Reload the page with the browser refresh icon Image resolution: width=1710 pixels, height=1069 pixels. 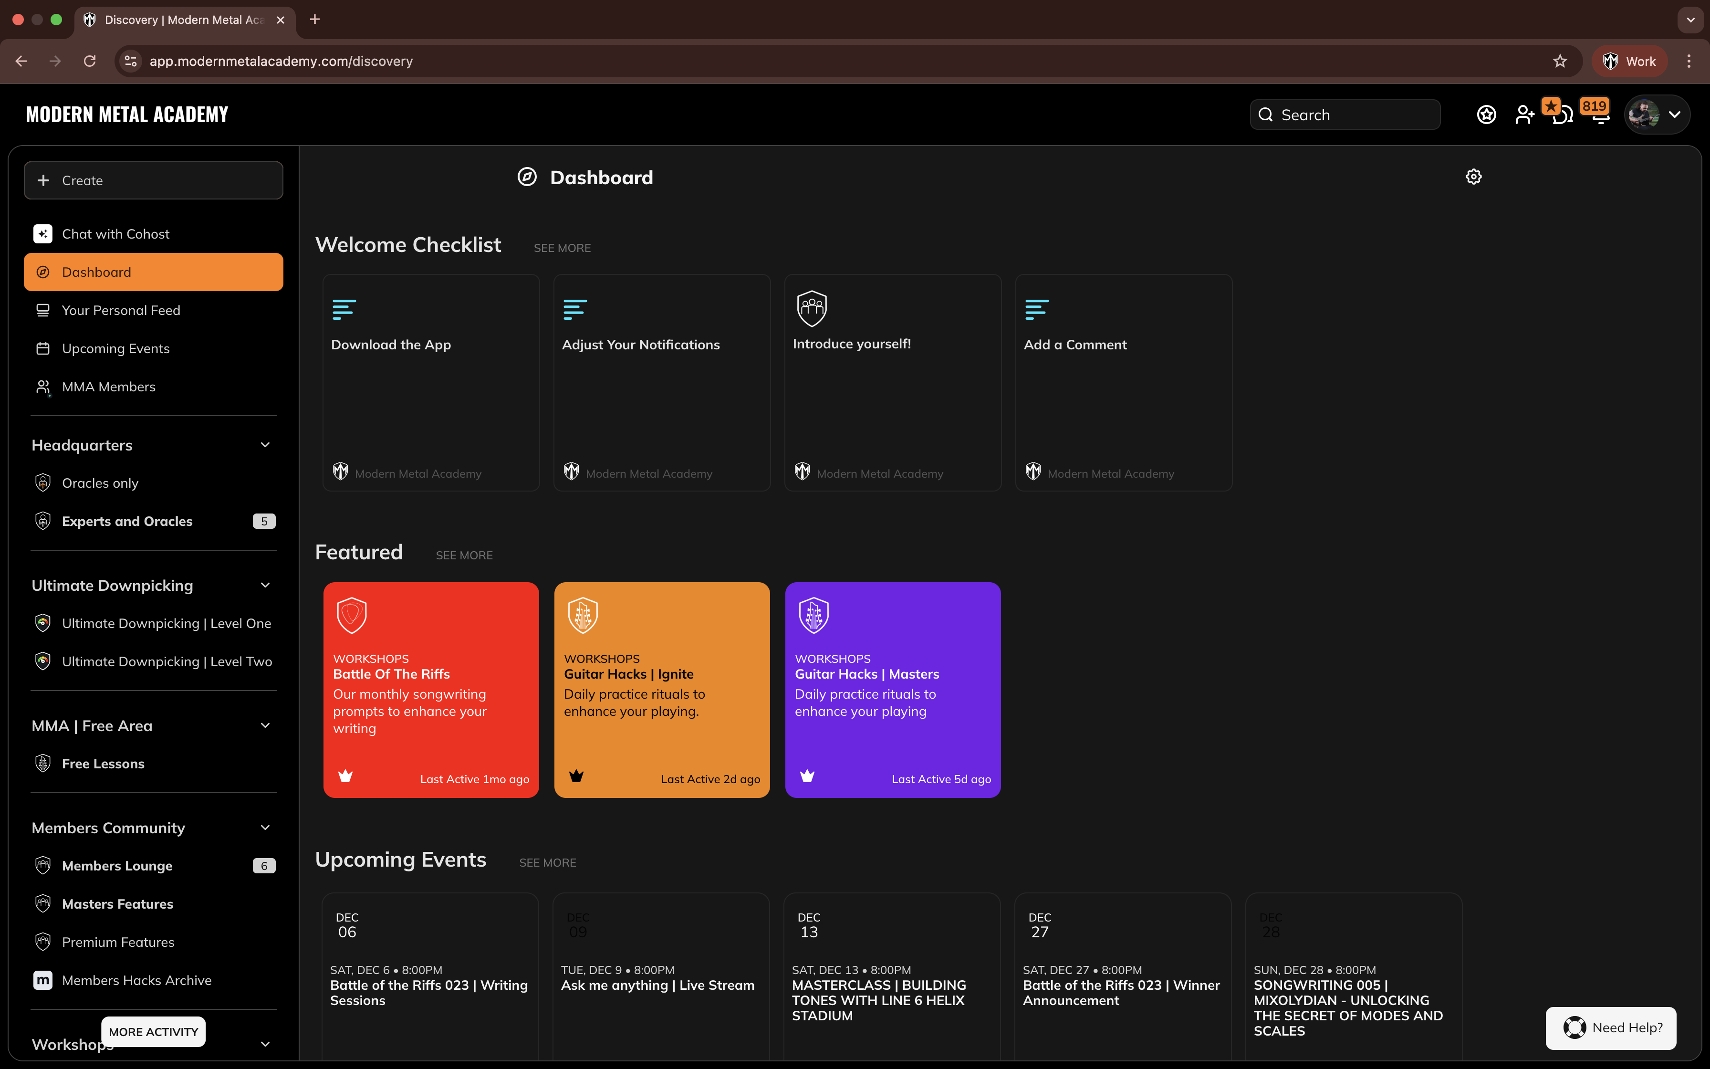(90, 62)
